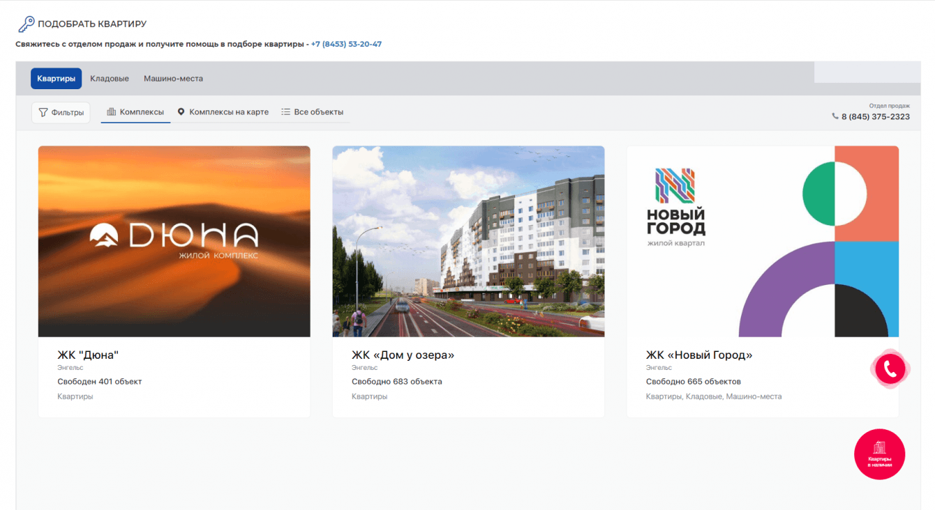Click Энгельс under ЖК "Дюна"
The image size is (935, 510).
point(70,368)
